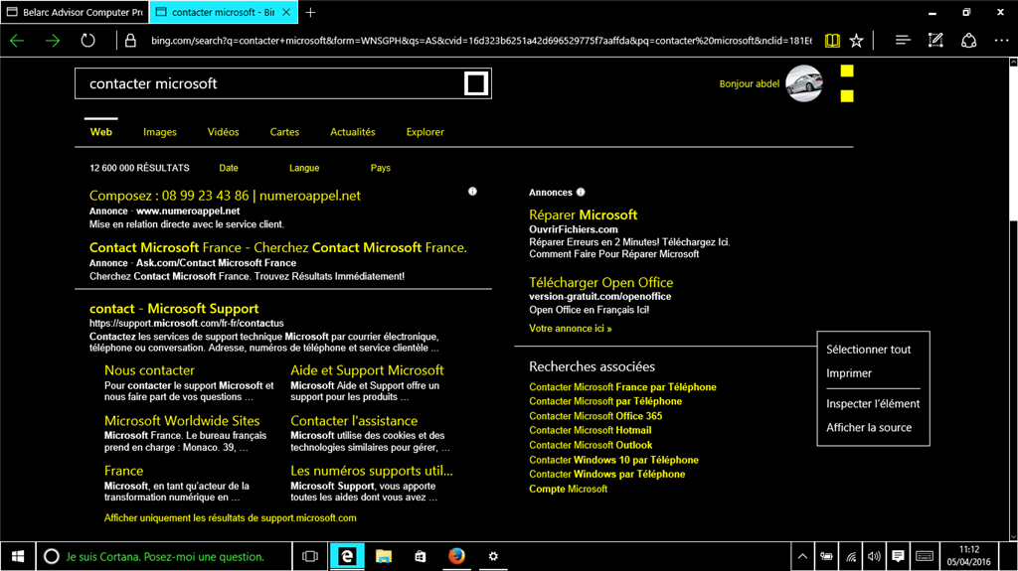Click Votre annonce ici link

point(570,329)
